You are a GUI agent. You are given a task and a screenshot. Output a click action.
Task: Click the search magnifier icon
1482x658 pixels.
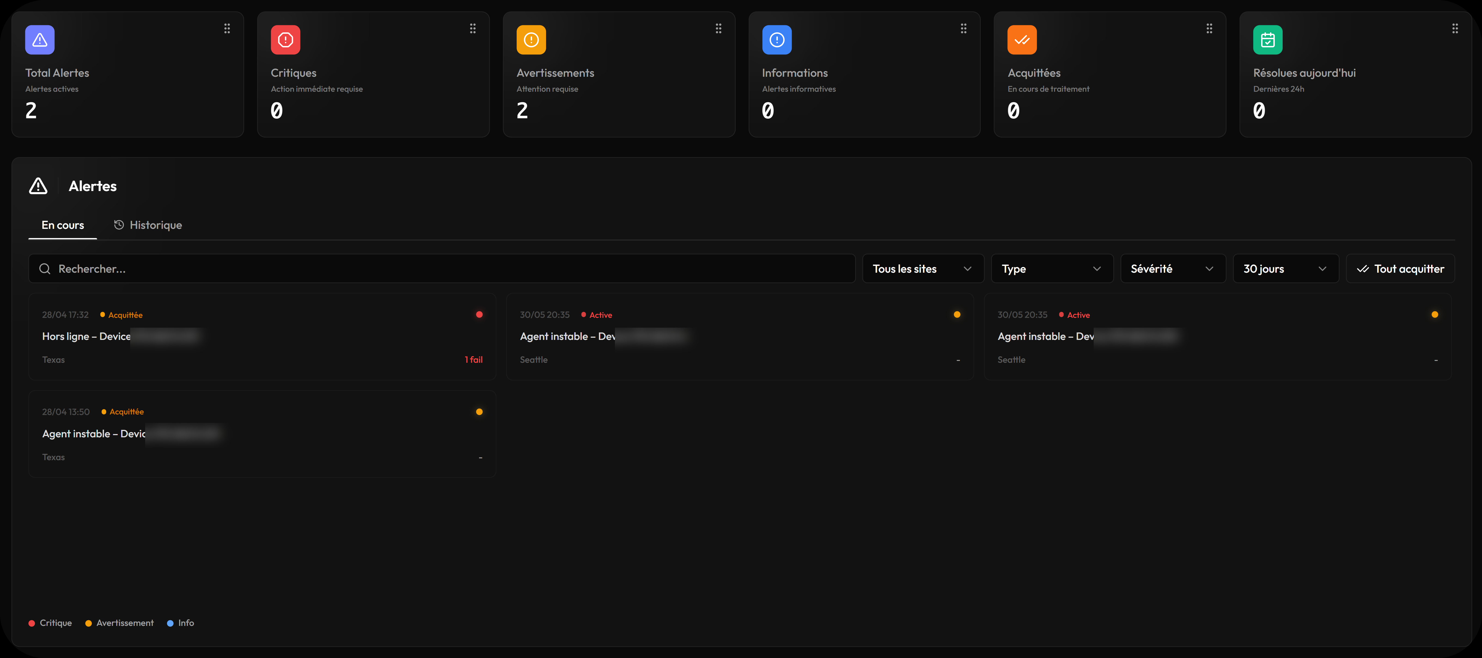coord(45,269)
